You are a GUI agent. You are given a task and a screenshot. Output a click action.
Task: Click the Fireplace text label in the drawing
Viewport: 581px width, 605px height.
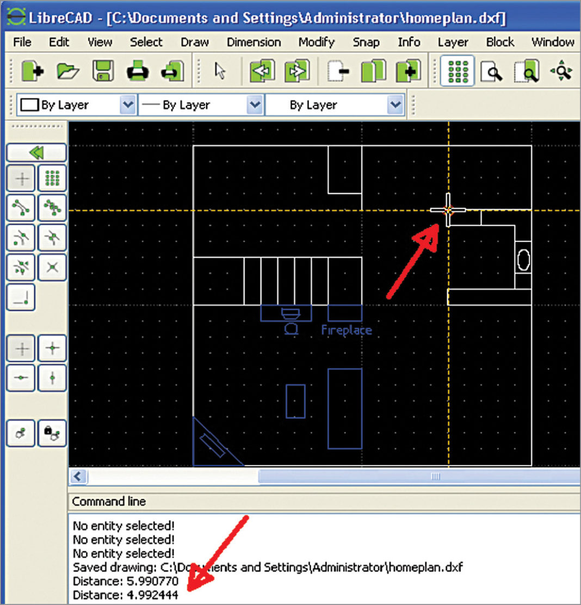click(347, 330)
